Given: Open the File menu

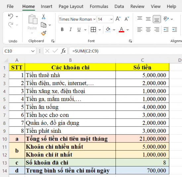Looking at the screenshot, I should coord(10,6).
